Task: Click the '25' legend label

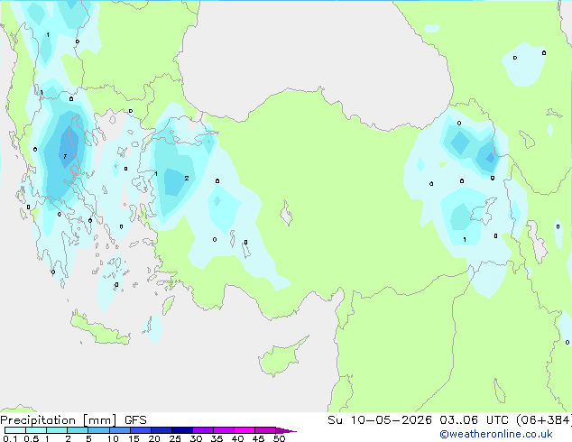Action: pos(175,438)
